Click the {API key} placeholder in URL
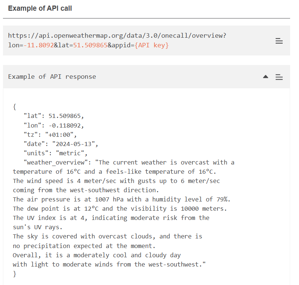 (151, 45)
